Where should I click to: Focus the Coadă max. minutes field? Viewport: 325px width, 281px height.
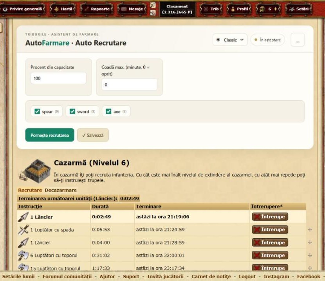click(x=129, y=85)
